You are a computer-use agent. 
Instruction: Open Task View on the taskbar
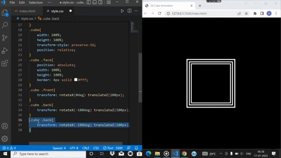click(101, 154)
